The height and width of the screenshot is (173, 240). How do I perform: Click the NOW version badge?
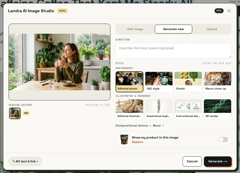[26, 113]
